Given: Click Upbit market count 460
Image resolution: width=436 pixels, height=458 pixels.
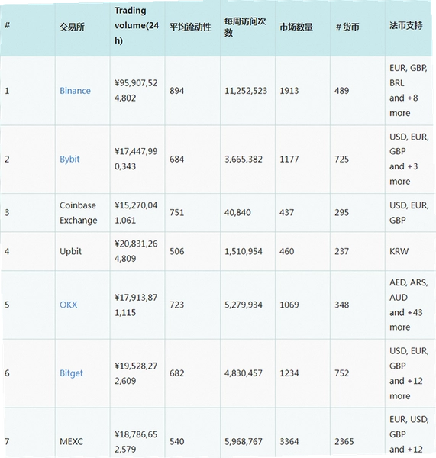Looking at the screenshot, I should 286,251.
